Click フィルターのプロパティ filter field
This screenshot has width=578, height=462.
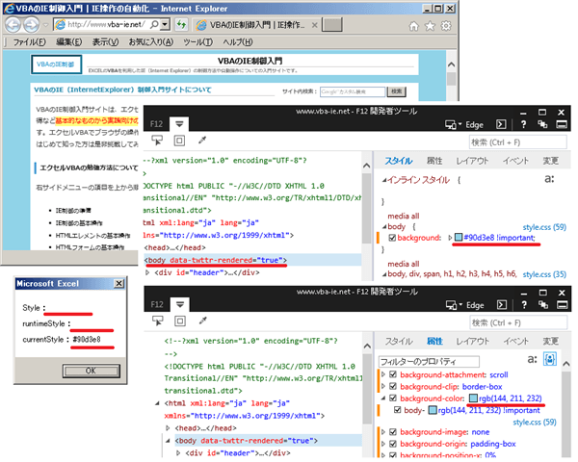[x=429, y=362]
